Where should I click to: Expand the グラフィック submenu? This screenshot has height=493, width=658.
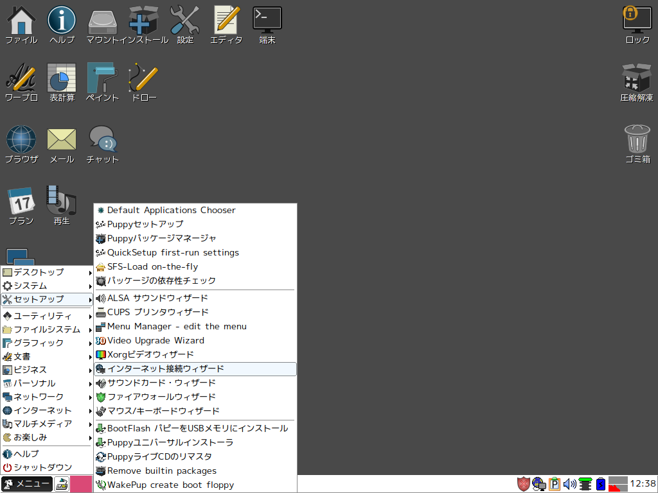point(47,343)
